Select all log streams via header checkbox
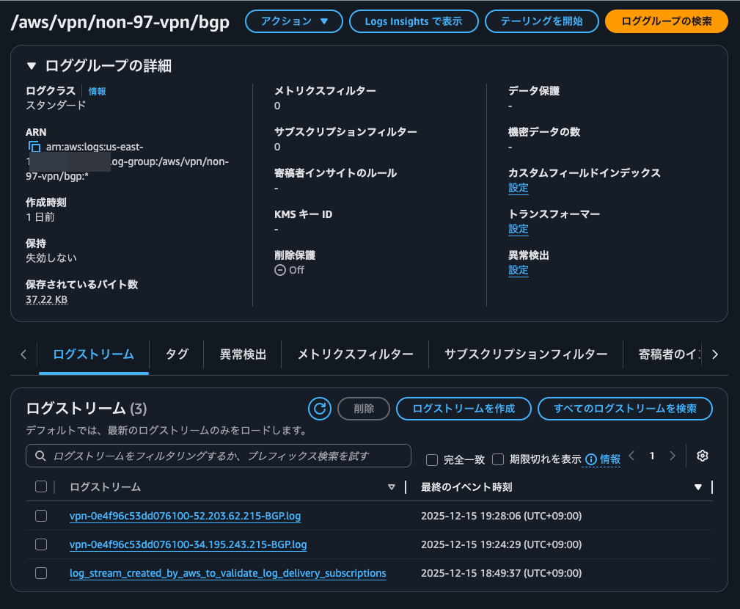Screen dimensions: 740x609 point(41,486)
